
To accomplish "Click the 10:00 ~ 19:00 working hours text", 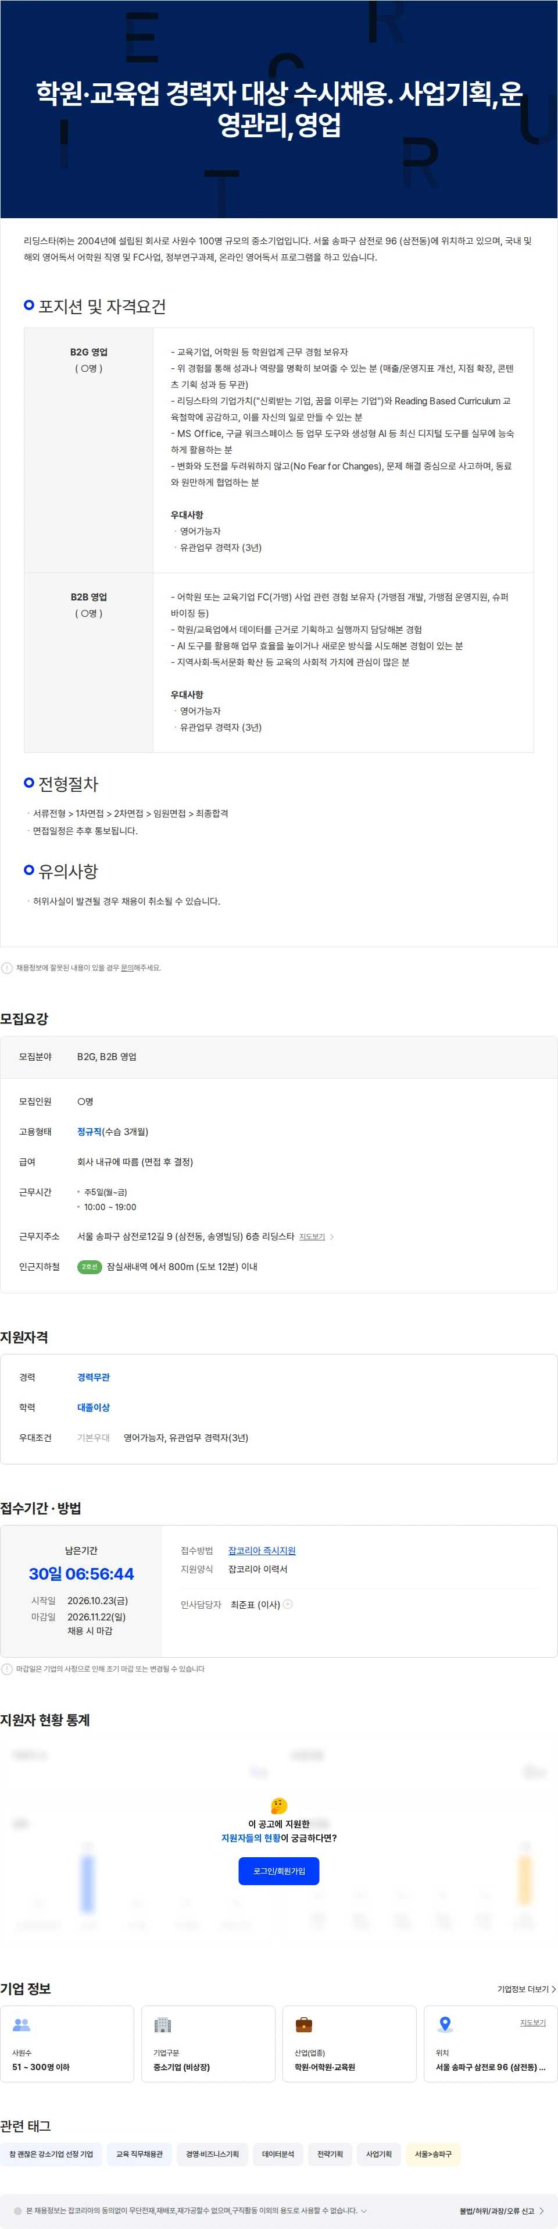I will click(110, 1207).
